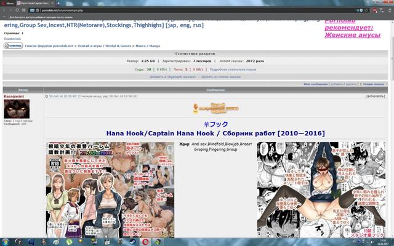The image size is (394, 246).
Task: Open the Steam taskbar icon
Action: (x=133, y=242)
